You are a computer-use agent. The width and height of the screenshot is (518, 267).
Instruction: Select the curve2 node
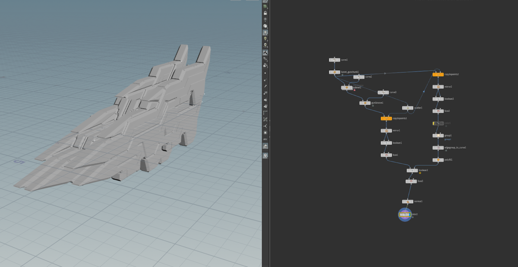click(359, 77)
